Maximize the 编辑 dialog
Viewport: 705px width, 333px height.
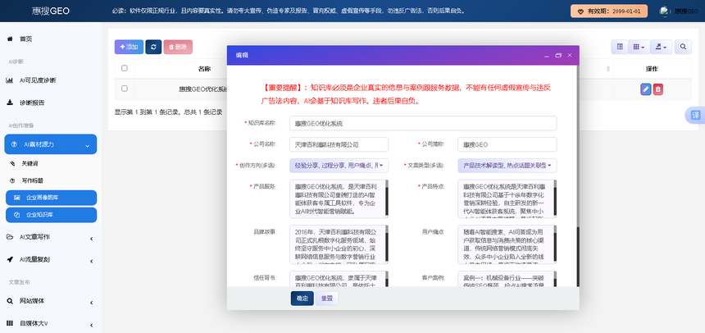(558, 55)
